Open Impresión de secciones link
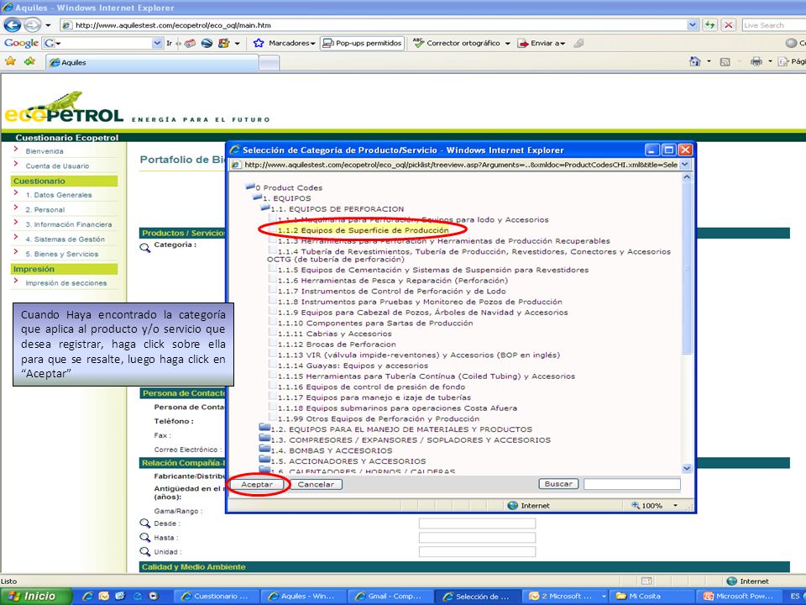The width and height of the screenshot is (806, 605). tap(65, 283)
